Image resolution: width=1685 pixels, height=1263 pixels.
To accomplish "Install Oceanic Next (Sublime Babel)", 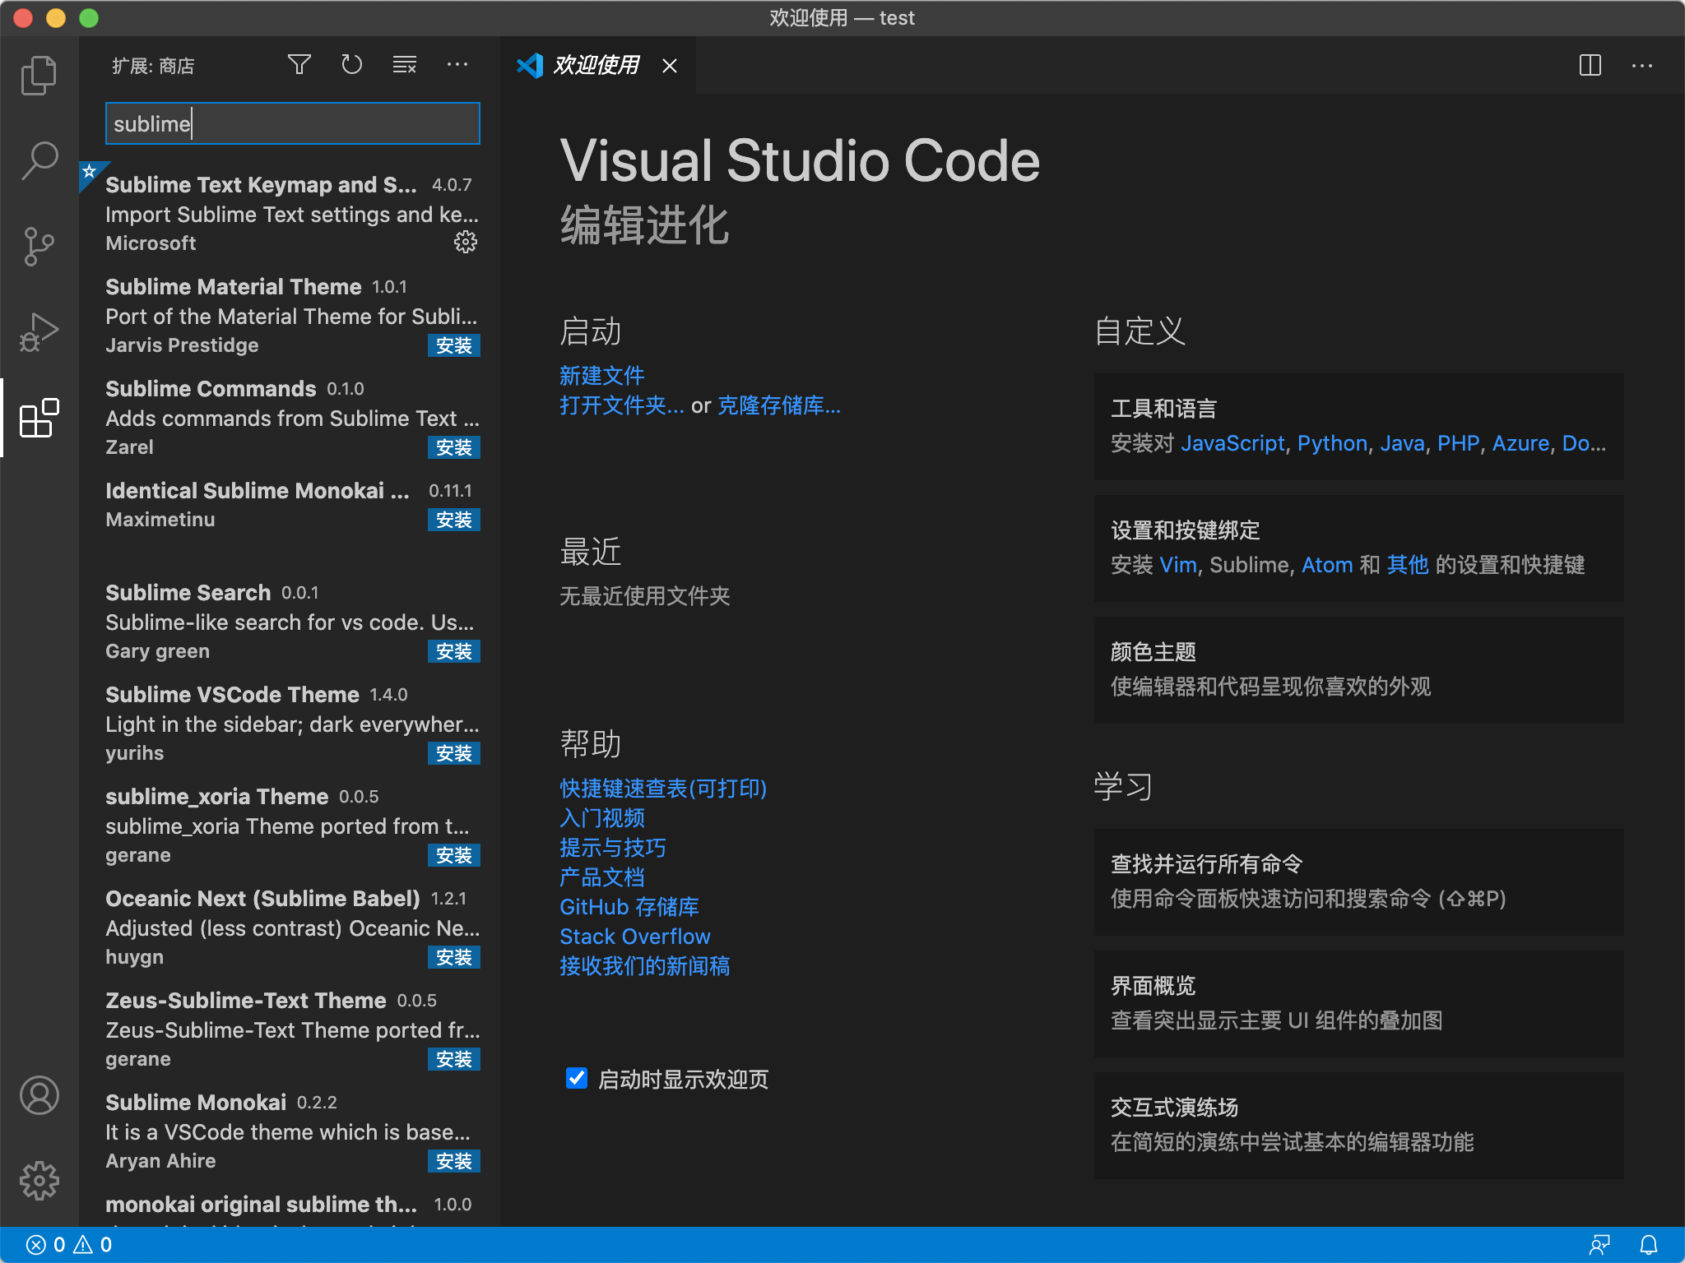I will (x=454, y=957).
